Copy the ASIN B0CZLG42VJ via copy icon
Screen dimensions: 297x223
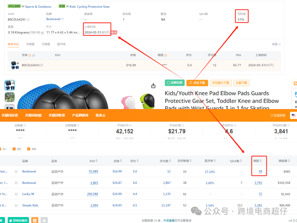coord(28,20)
